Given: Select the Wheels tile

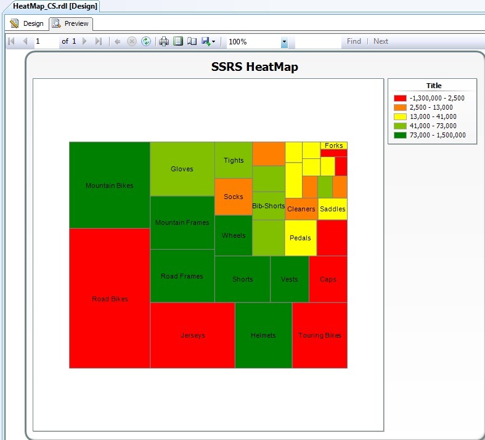Looking at the screenshot, I should click(x=234, y=235).
